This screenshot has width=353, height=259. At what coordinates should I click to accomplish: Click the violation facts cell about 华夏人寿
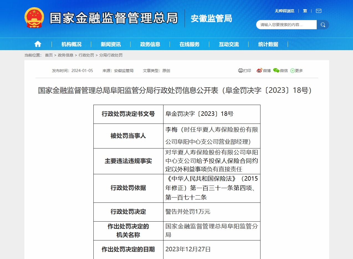[x=212, y=161]
